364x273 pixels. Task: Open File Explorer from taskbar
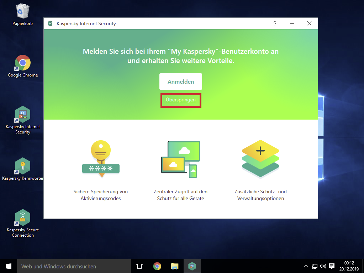[175, 266]
